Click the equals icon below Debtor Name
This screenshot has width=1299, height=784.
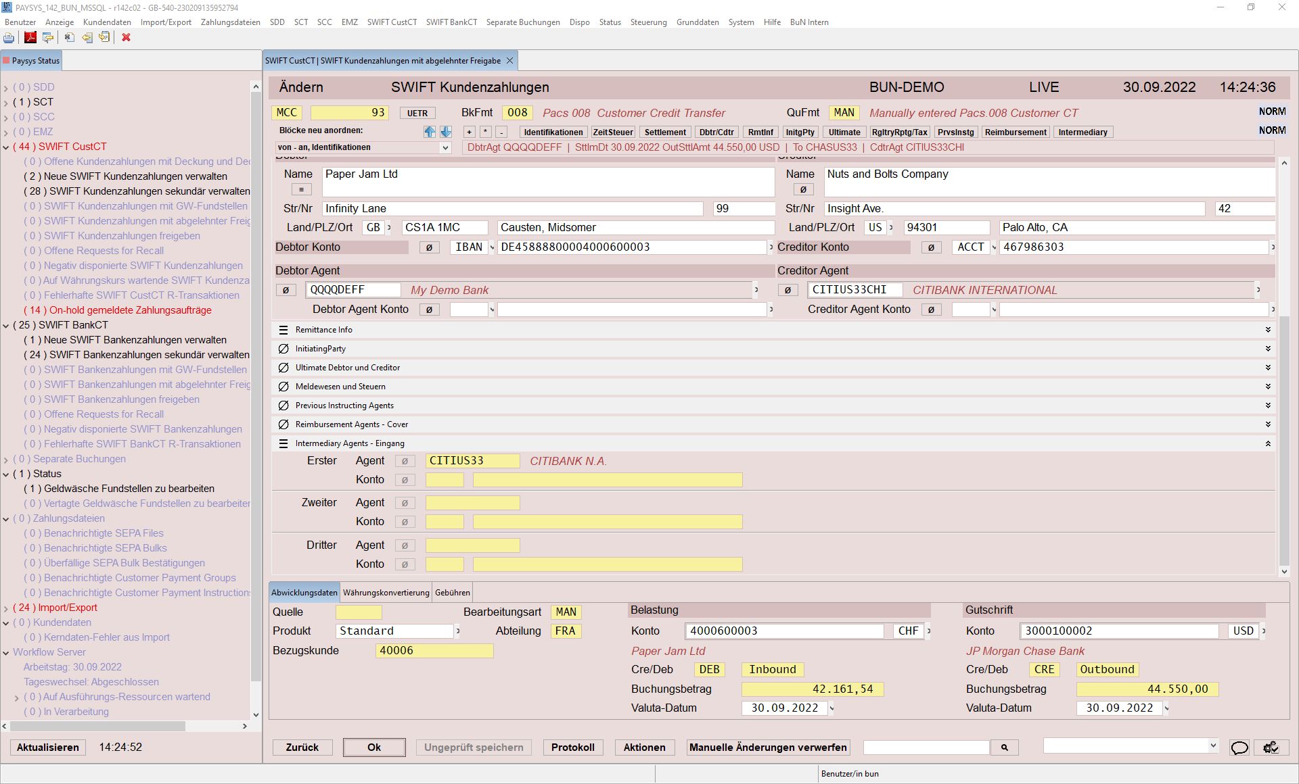pyautogui.click(x=301, y=190)
